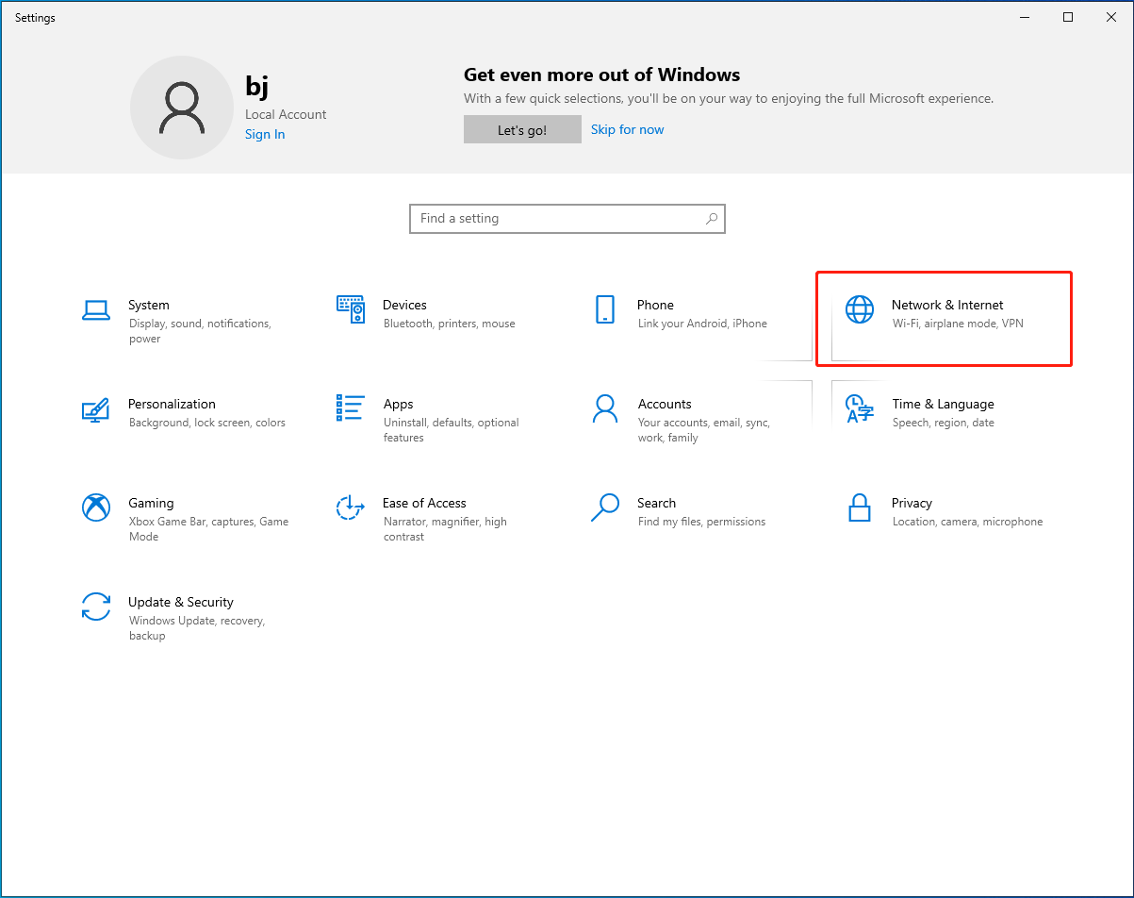
Task: Click the Ease of Access icon
Action: point(351,507)
